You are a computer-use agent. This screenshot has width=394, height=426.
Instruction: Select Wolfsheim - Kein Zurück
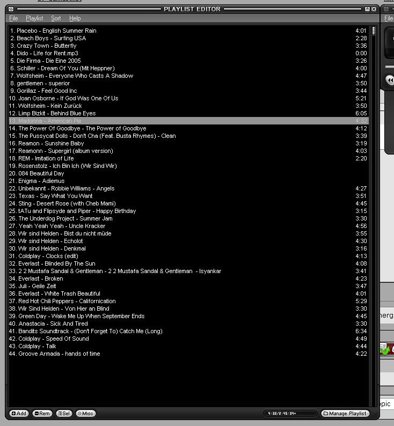(x=188, y=106)
